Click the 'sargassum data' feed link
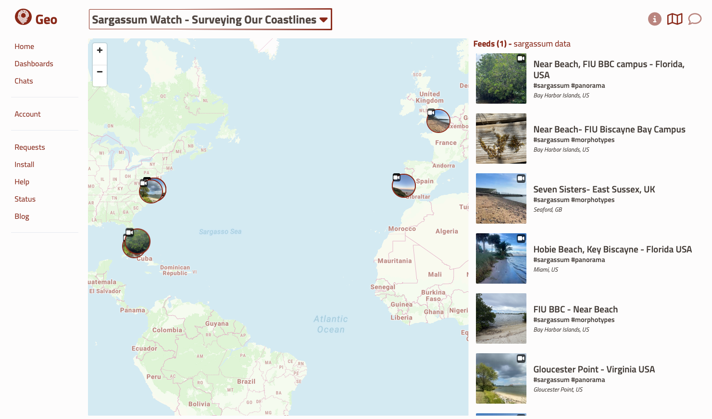The image size is (712, 419). [x=542, y=44]
